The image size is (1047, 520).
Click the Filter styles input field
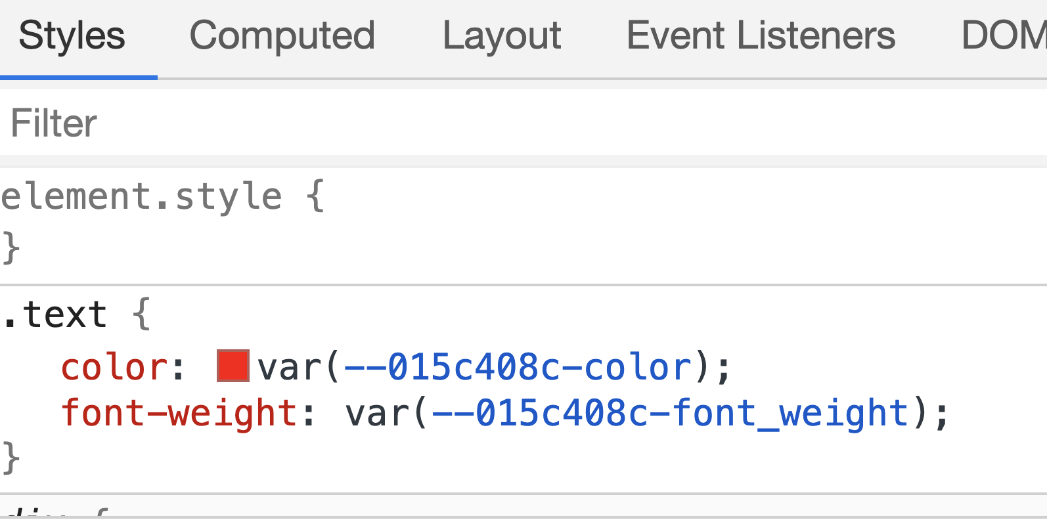[x=460, y=123]
